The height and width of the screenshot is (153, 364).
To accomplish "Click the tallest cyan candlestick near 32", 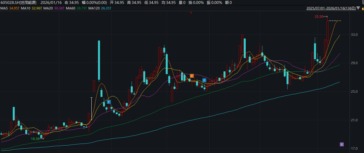I will (x=99, y=61).
